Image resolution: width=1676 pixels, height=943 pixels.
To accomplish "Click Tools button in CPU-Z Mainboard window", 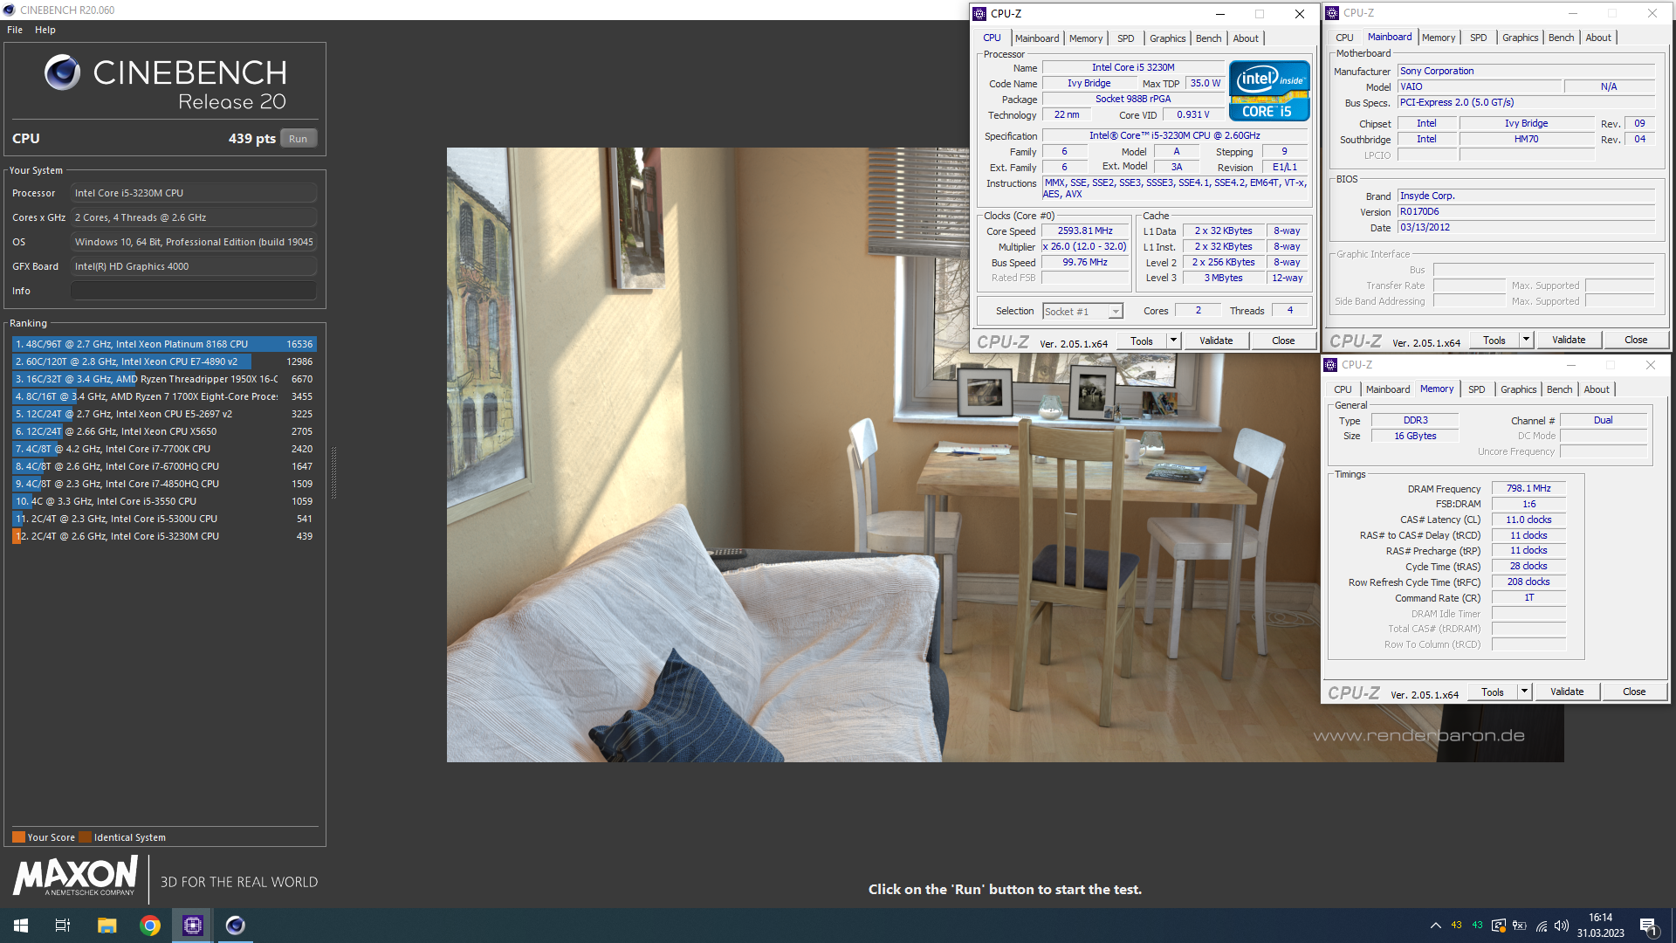I will point(1494,341).
